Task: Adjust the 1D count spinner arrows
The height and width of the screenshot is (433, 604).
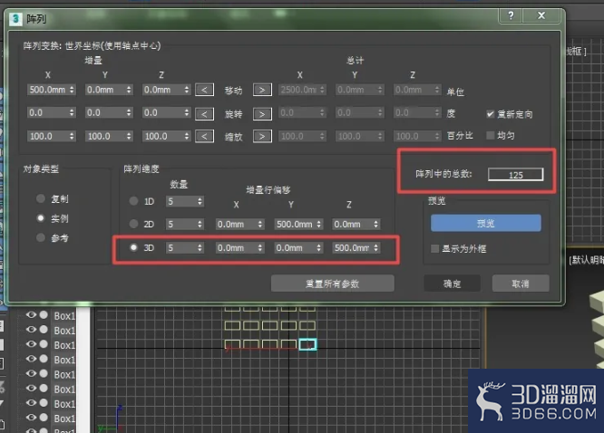Action: click(x=200, y=201)
